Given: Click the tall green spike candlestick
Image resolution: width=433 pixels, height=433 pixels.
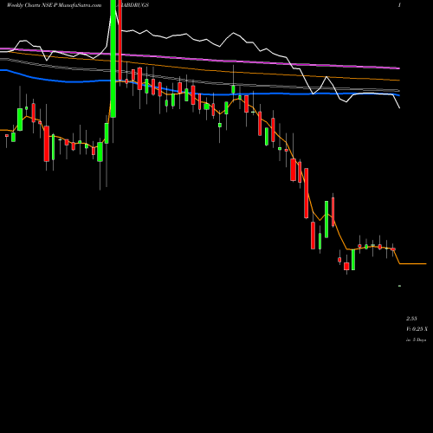Looking at the screenshot, I should tap(113, 59).
